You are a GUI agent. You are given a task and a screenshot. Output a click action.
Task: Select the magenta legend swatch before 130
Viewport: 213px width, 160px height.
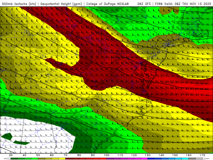tap(144, 158)
